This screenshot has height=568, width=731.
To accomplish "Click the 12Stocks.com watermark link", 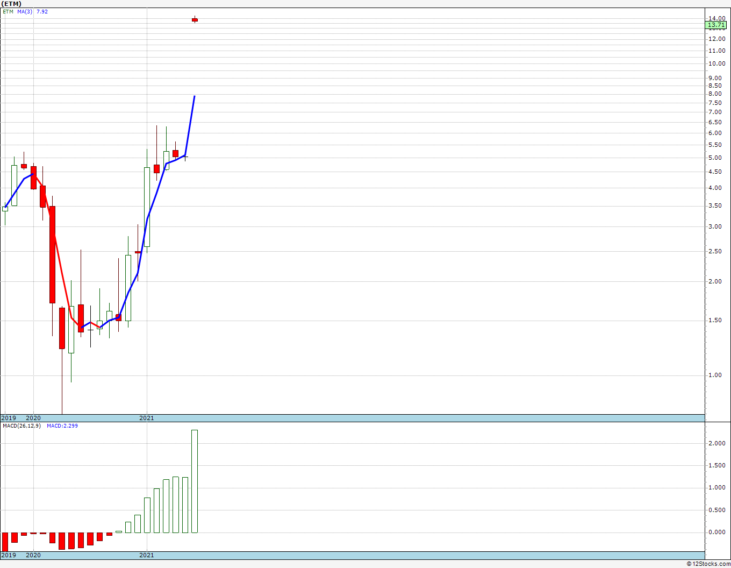I will pos(709,564).
